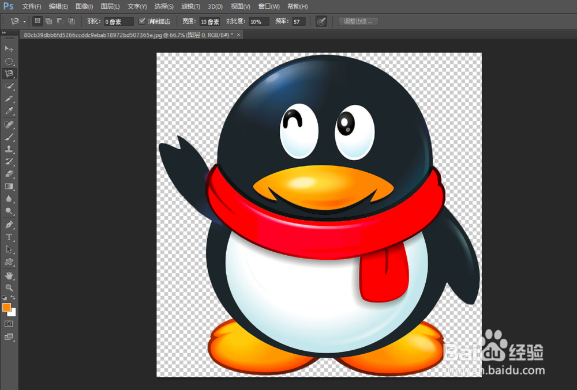Open the 图像(I) menu
The image size is (577, 390).
84,6
